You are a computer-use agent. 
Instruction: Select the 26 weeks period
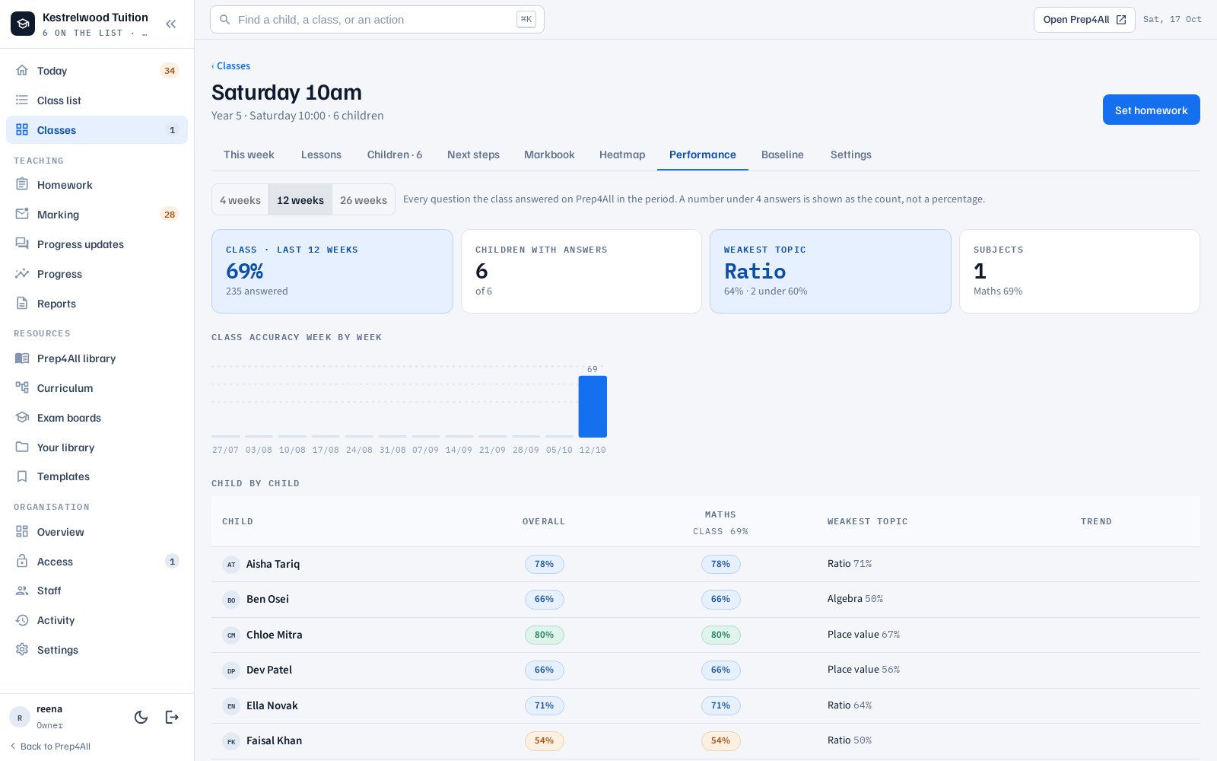pyautogui.click(x=364, y=200)
